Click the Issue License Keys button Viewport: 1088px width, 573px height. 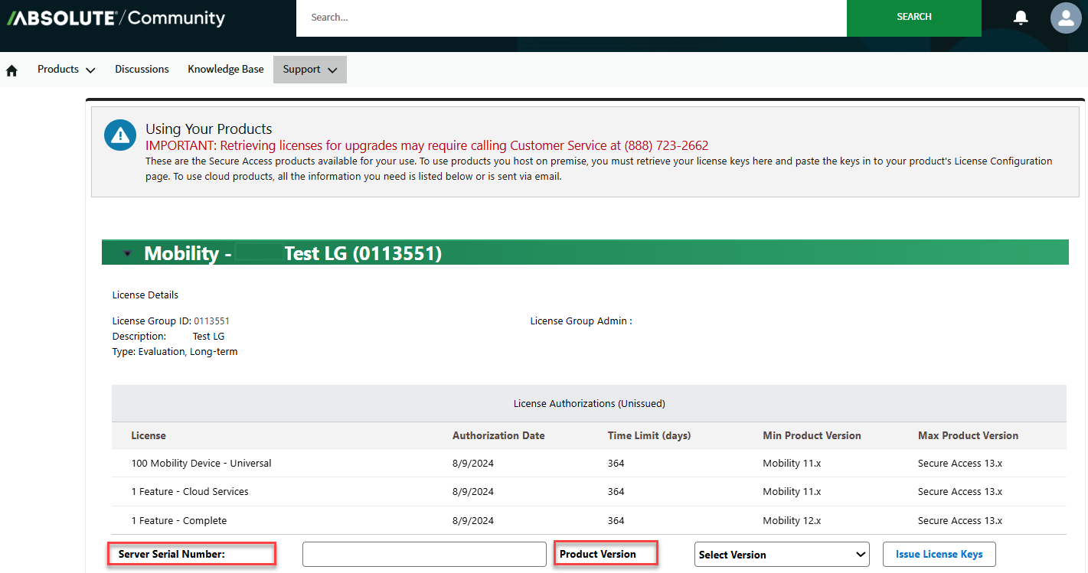pyautogui.click(x=939, y=554)
